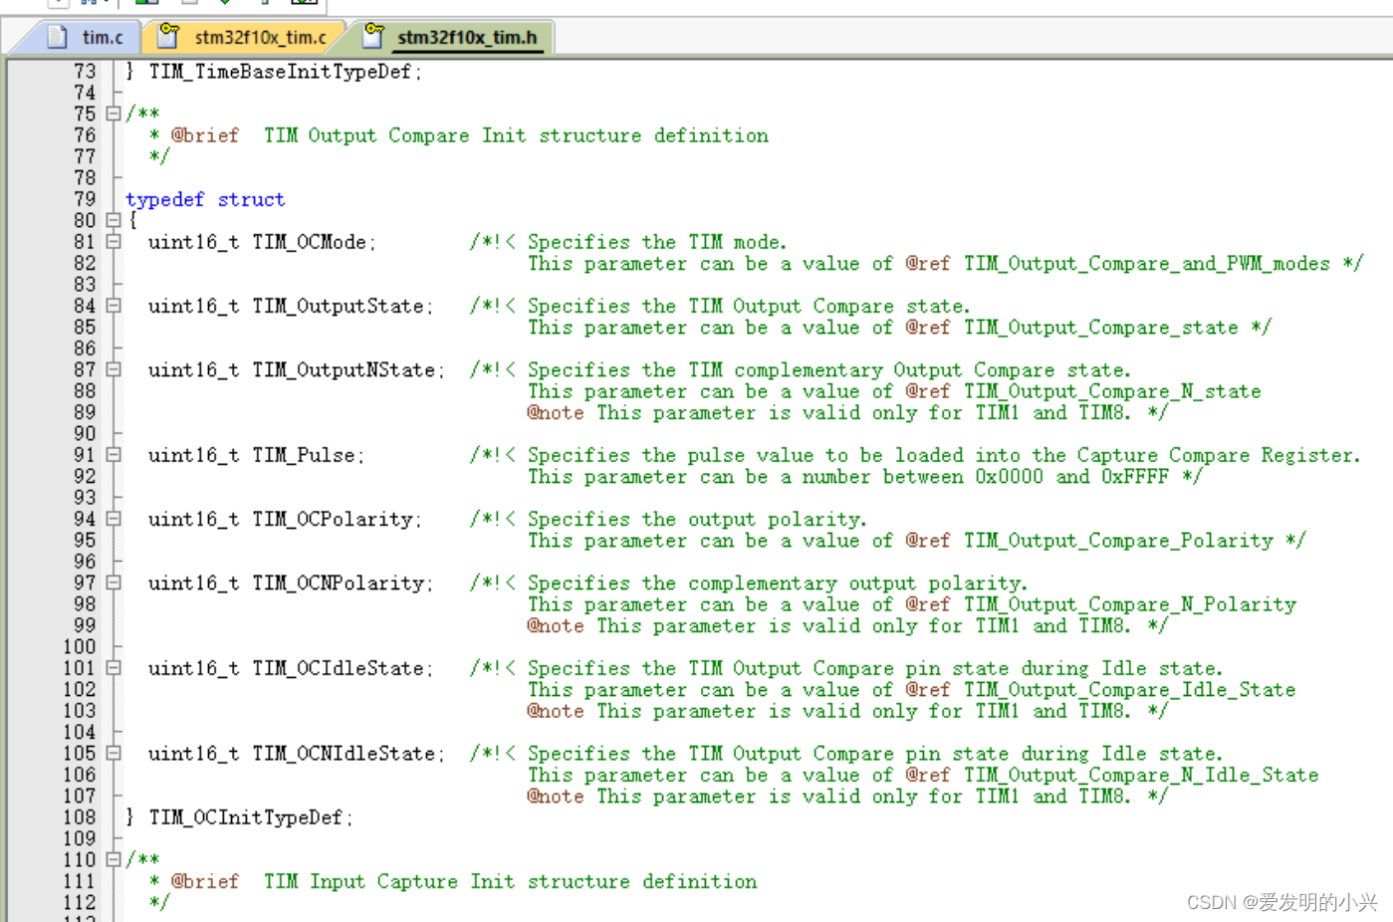Viewport: 1393px width, 922px height.
Task: Fold the TIM_OCMode comment at line 81
Action: point(114,241)
